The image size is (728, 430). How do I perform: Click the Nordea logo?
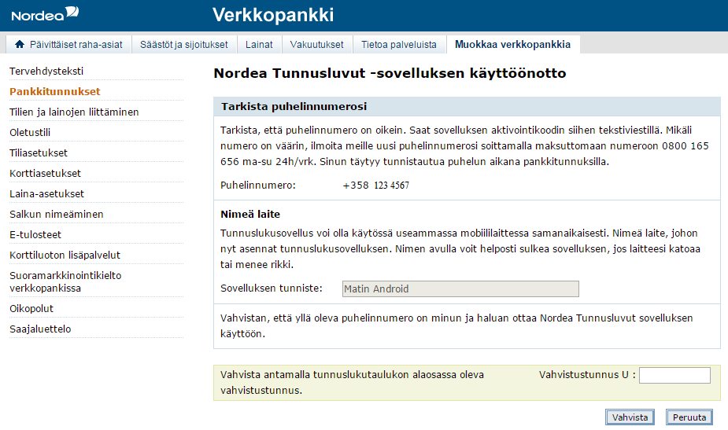[x=45, y=14]
